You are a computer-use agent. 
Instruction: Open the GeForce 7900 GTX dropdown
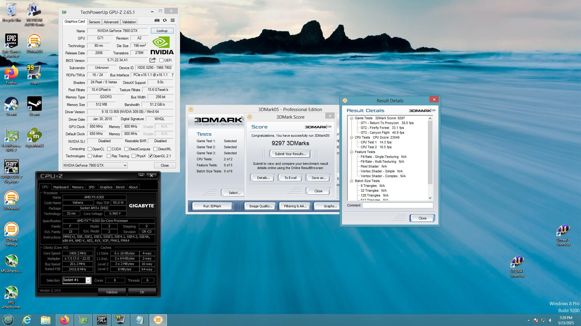point(95,165)
